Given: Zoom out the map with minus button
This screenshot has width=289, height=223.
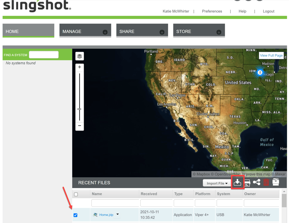Looking at the screenshot, I should [80, 126].
